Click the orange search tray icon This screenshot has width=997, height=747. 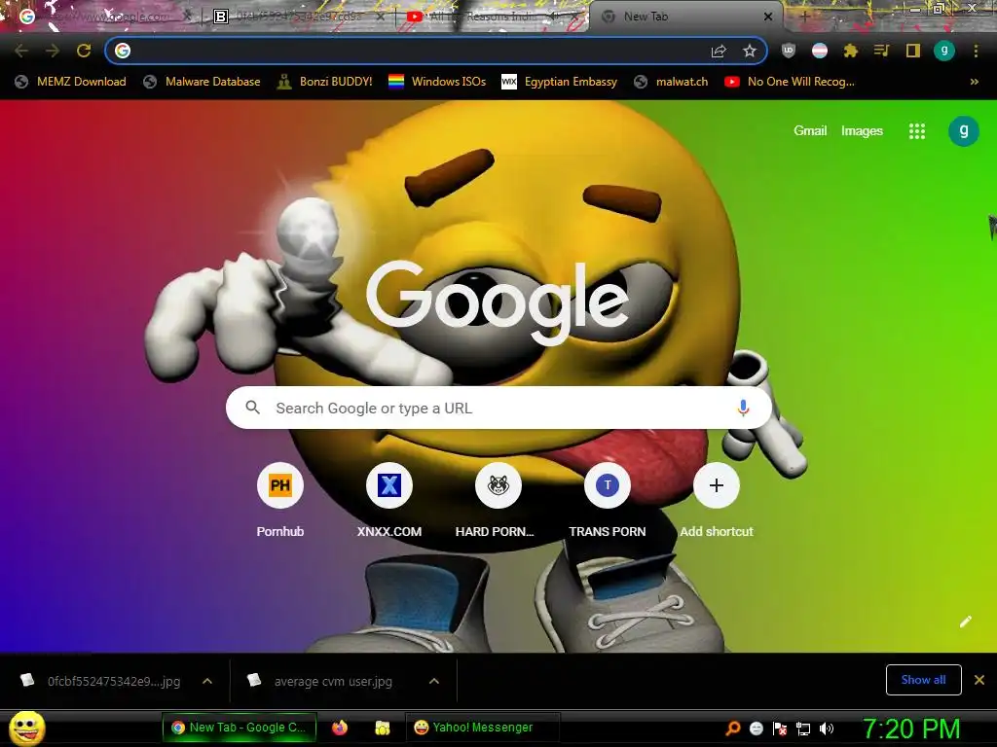[732, 729]
